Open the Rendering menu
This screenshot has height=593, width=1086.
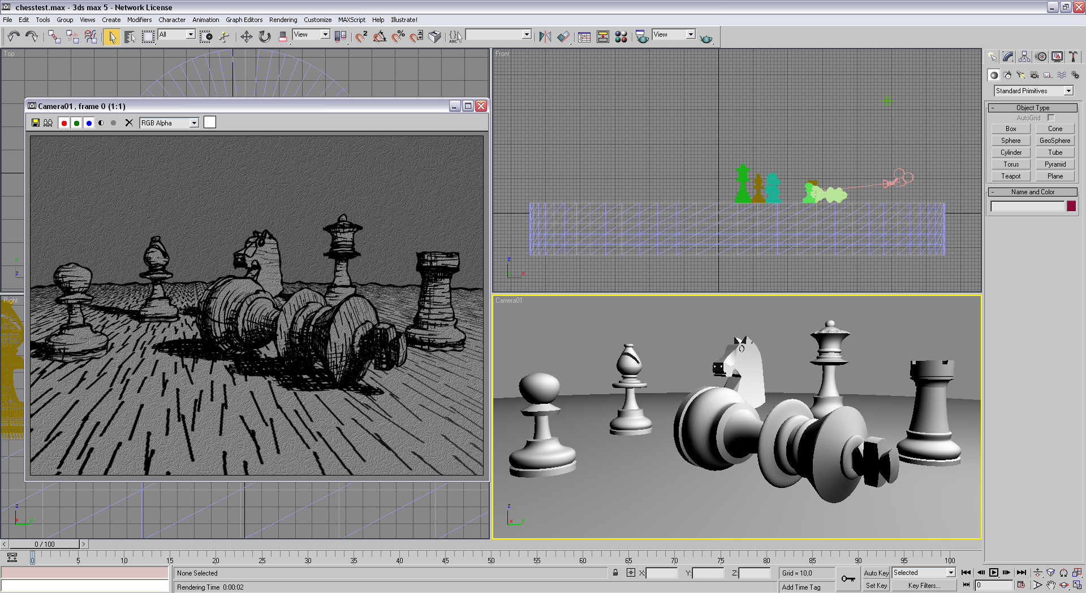(283, 20)
